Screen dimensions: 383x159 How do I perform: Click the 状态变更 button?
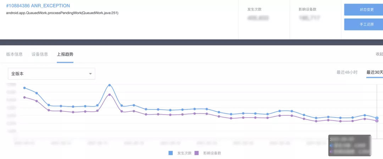tap(363, 10)
